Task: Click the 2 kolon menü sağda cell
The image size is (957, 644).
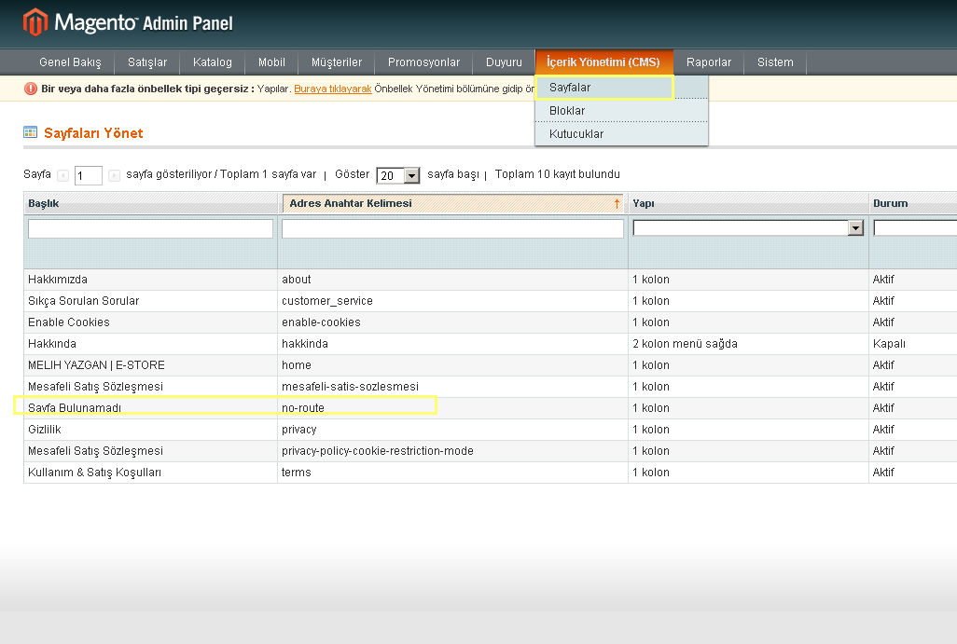Action: coord(748,343)
